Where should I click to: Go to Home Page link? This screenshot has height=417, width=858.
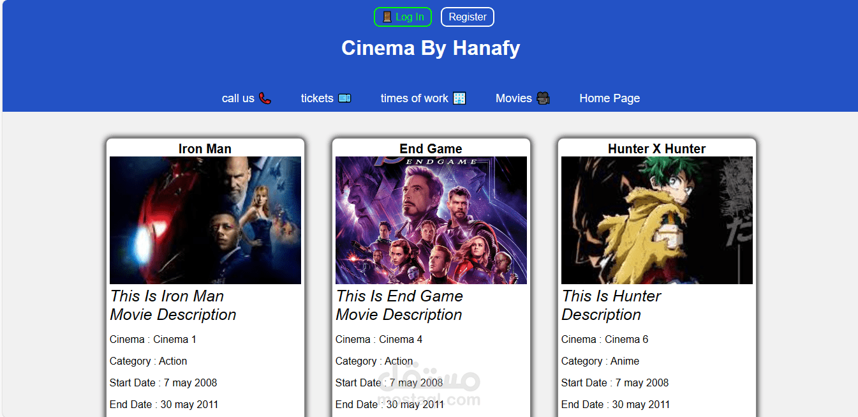[x=610, y=98]
